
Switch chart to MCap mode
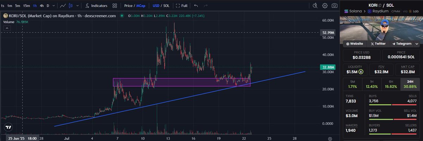(141, 6)
